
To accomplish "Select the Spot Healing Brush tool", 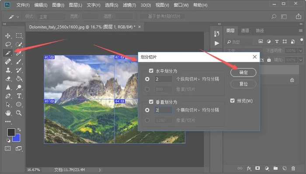I will tap(8, 62).
